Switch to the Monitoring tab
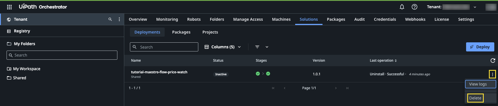Image resolution: width=498 pixels, height=106 pixels. click(167, 19)
